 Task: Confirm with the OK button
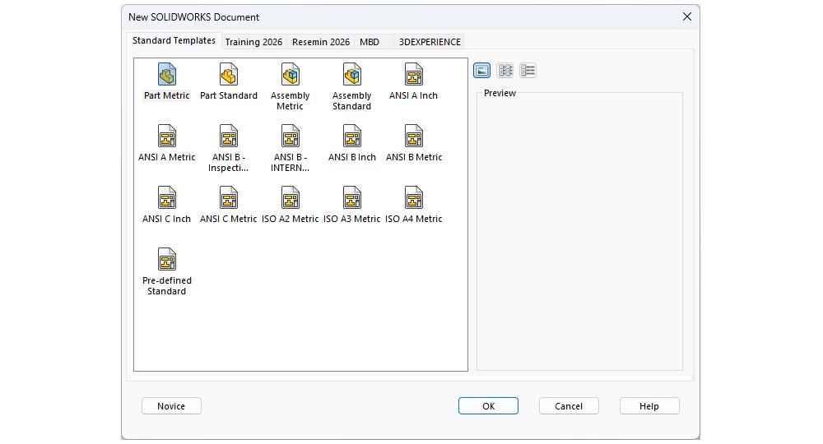488,405
